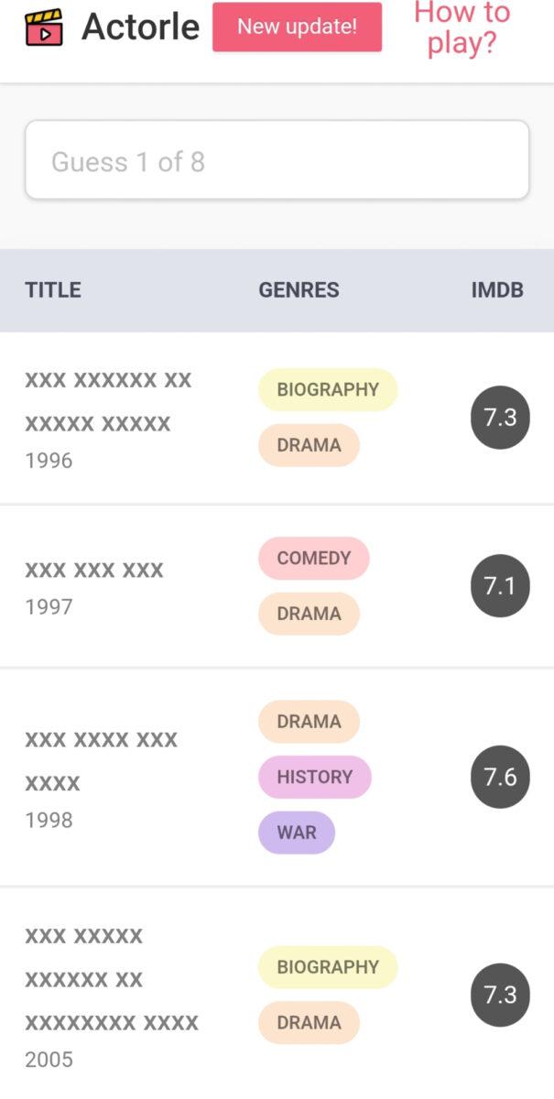Click the purple WAR genre tag
This screenshot has height=1099, width=554.
tap(297, 832)
